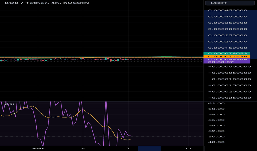The image size is (257, 151).
Task: Click the −0.000000000 price axis value
Action: click(229, 67)
